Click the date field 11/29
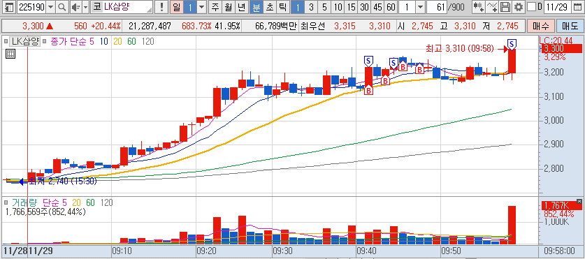The image size is (585, 259). click(558, 7)
